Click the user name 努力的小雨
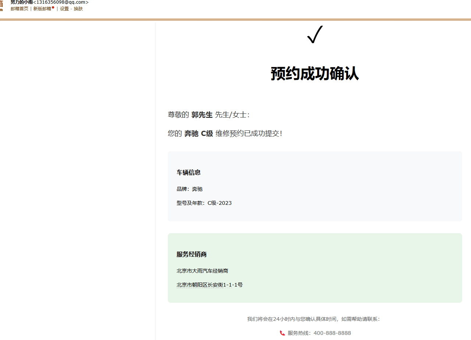 22,2
